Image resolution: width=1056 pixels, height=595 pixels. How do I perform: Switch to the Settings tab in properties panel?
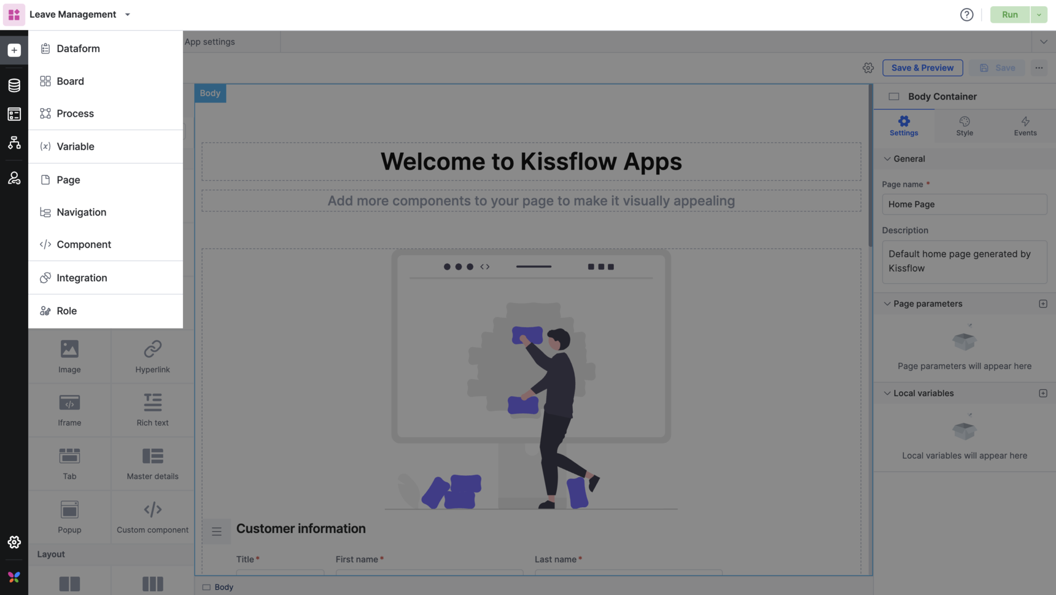(x=904, y=126)
